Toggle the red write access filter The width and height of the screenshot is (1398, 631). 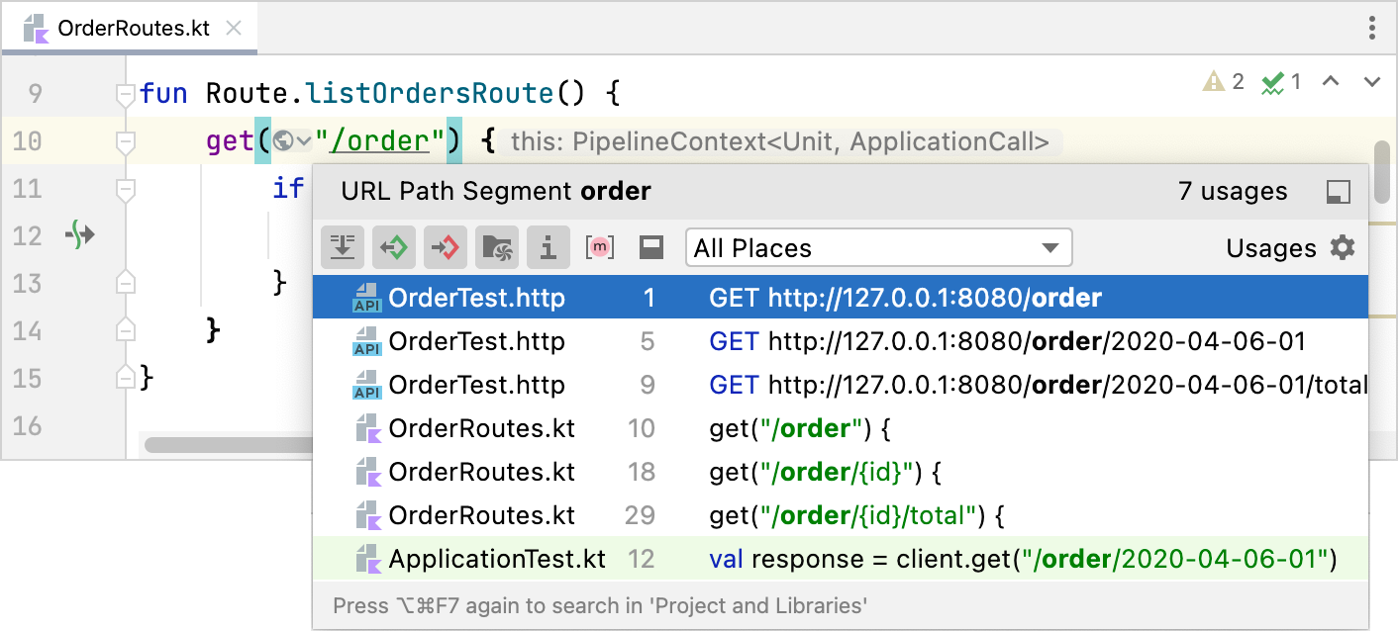[446, 247]
